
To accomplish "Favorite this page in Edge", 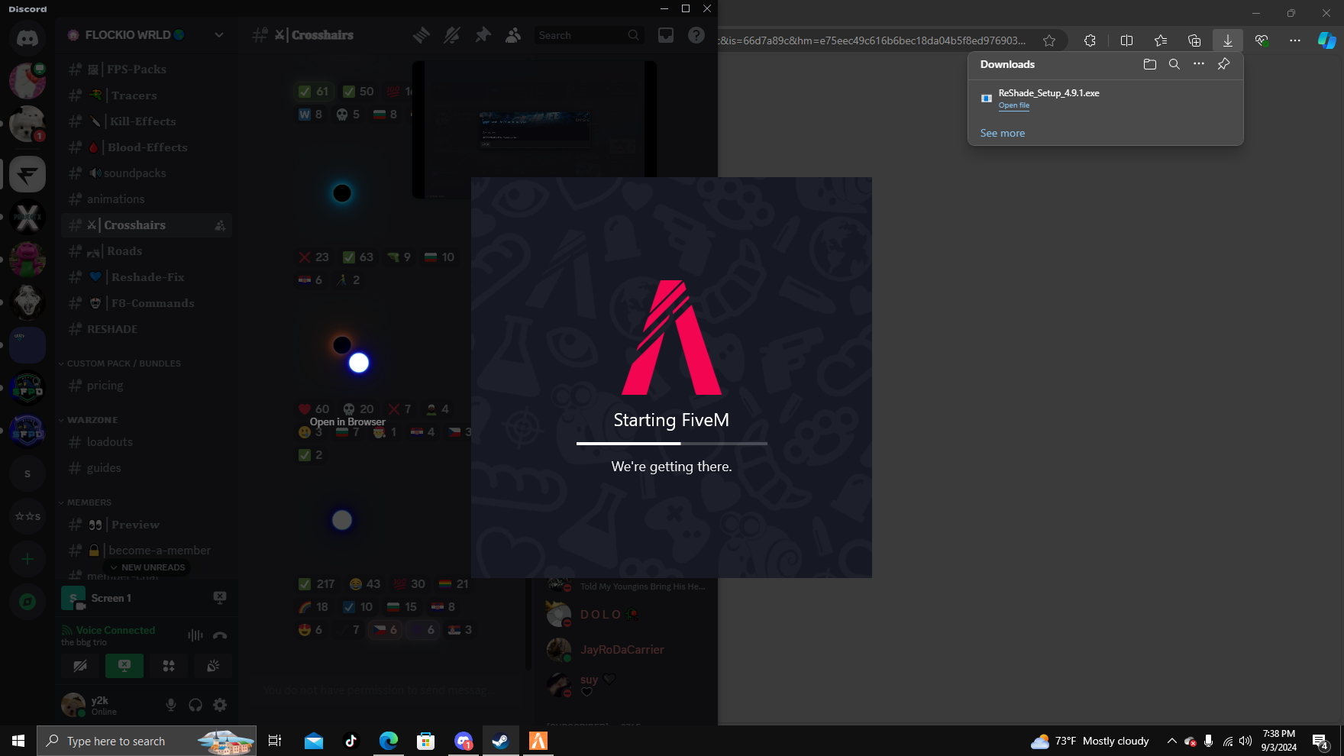I will [1049, 40].
